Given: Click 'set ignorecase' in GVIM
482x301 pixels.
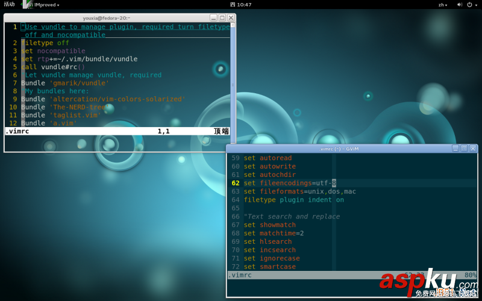Looking at the screenshot, I should click(272, 258).
